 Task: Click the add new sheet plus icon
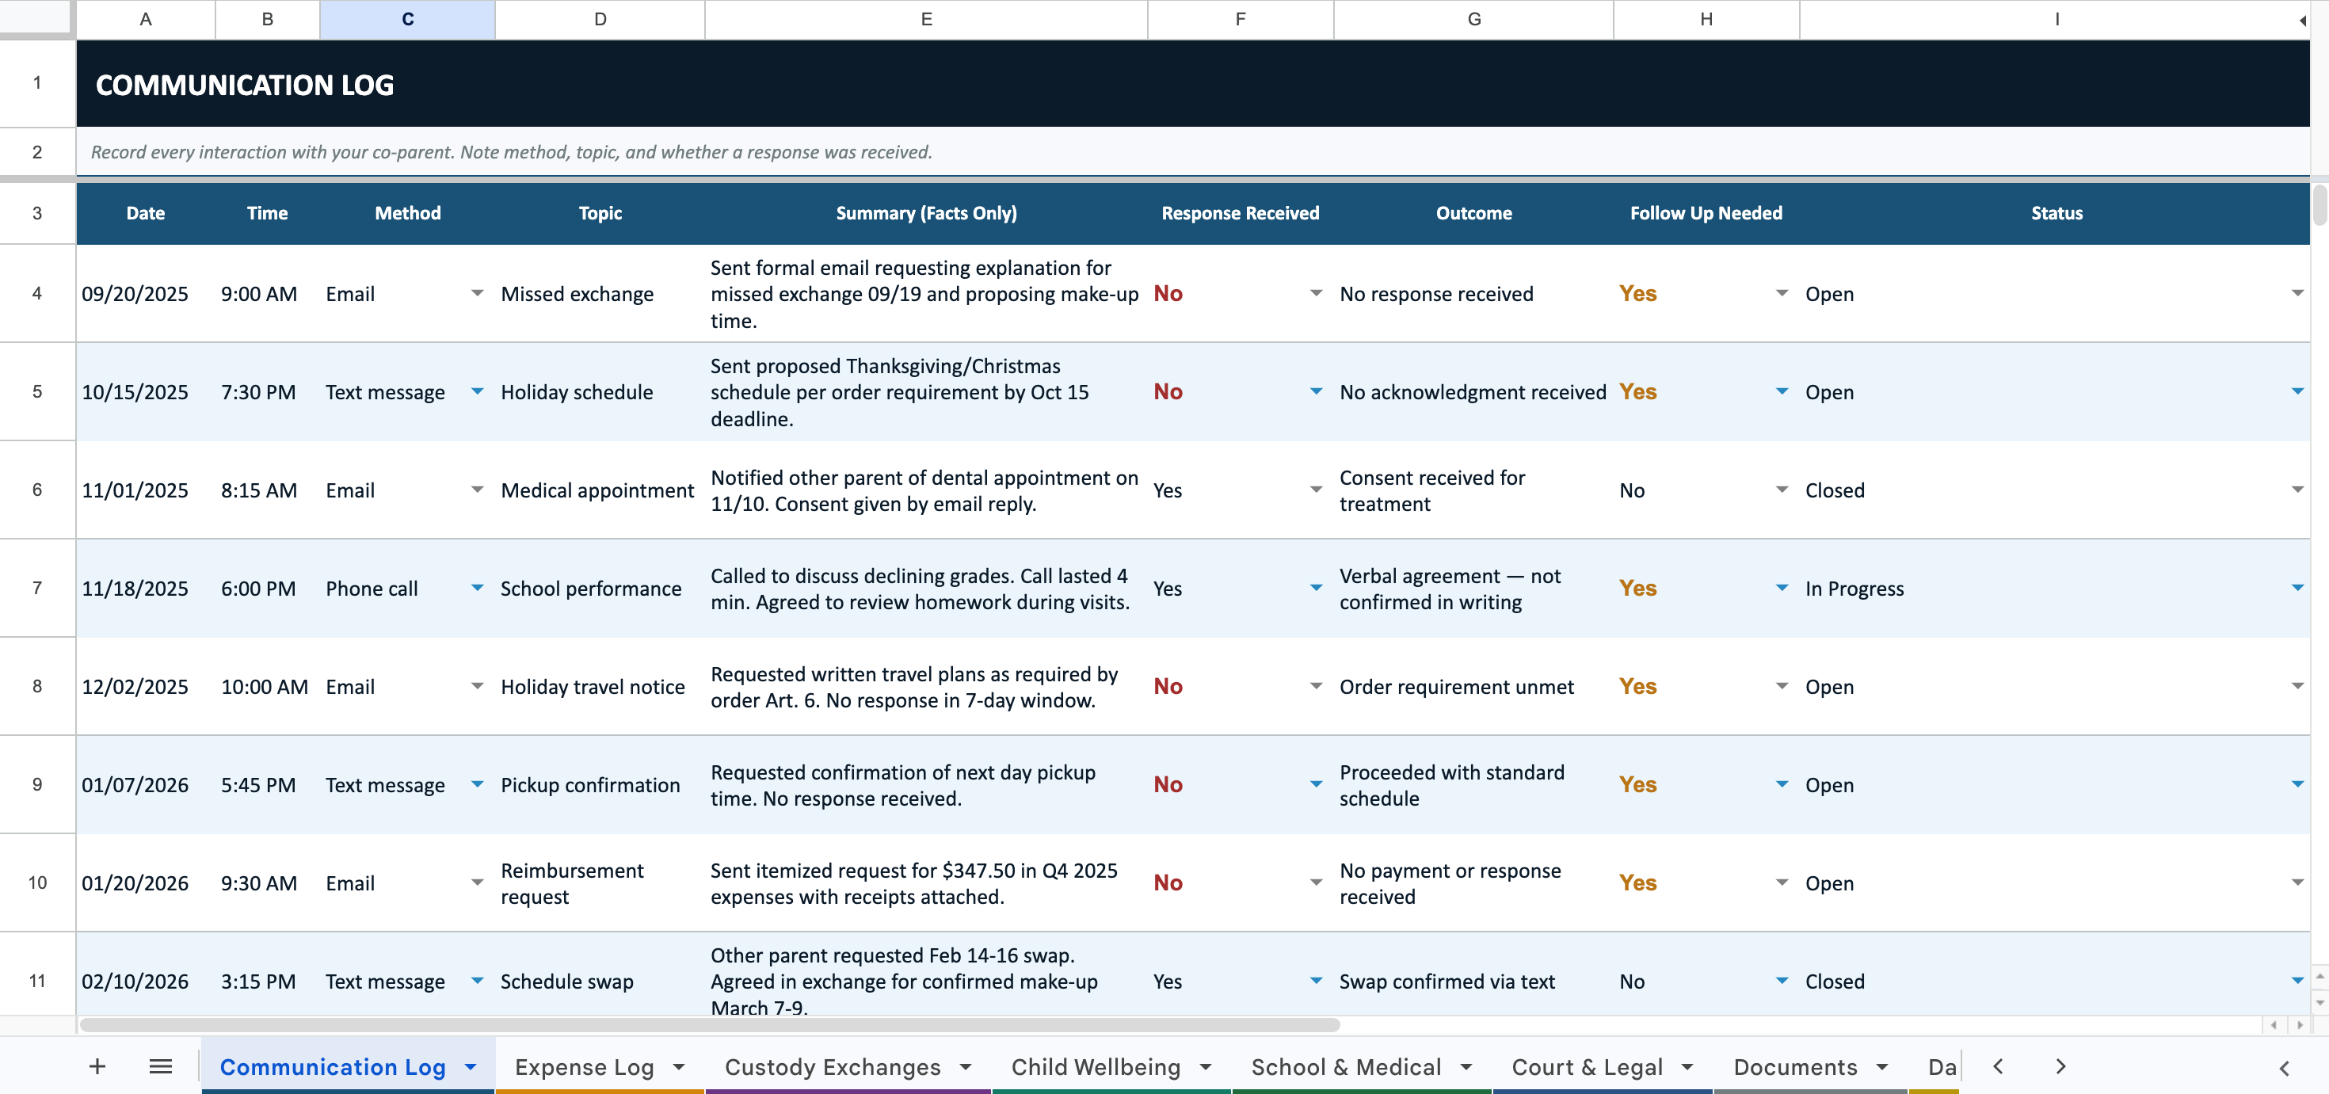97,1067
